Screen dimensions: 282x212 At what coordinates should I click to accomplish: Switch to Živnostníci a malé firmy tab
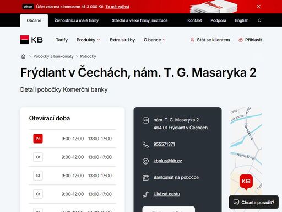point(77,20)
